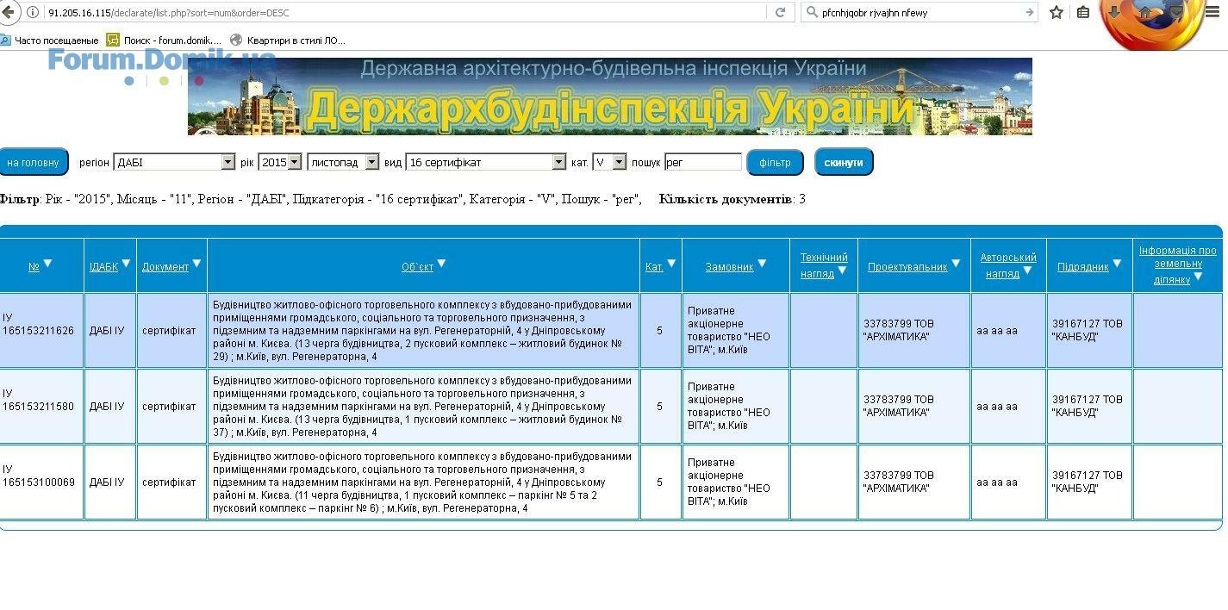Click the description mentioning житловий будинок № 29
The height and width of the screenshot is (610, 1228).
(x=423, y=331)
